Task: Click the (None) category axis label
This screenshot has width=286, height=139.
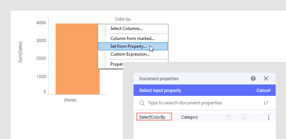Action: (70, 100)
